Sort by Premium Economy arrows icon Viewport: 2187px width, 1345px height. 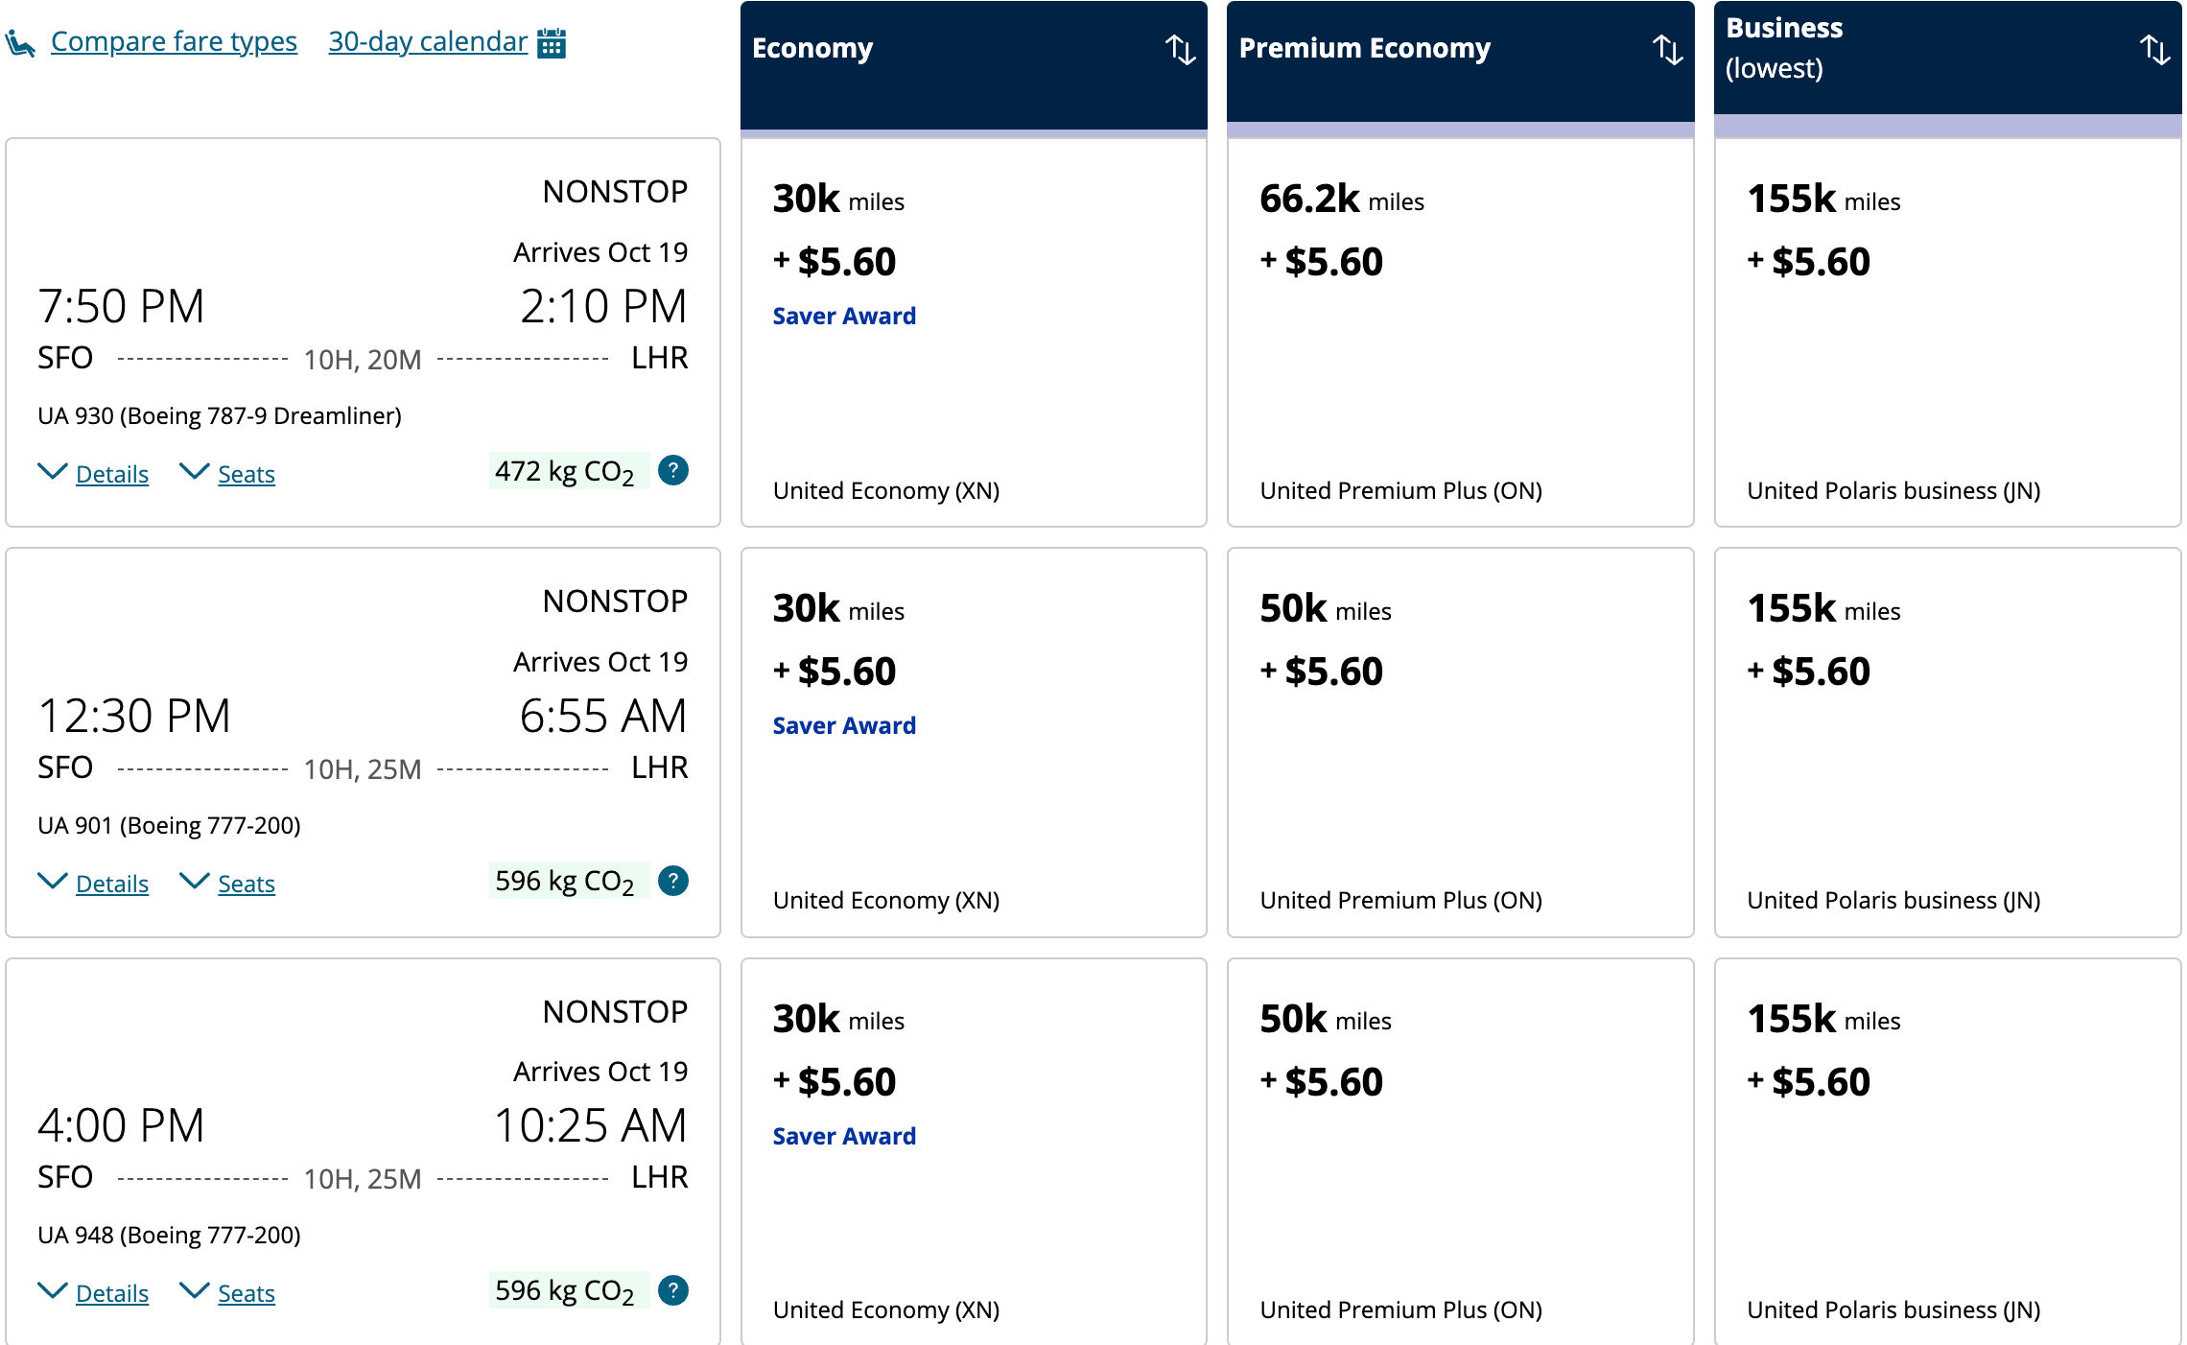[x=1667, y=50]
